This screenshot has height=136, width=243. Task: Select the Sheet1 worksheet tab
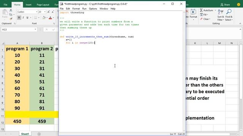click(25, 134)
